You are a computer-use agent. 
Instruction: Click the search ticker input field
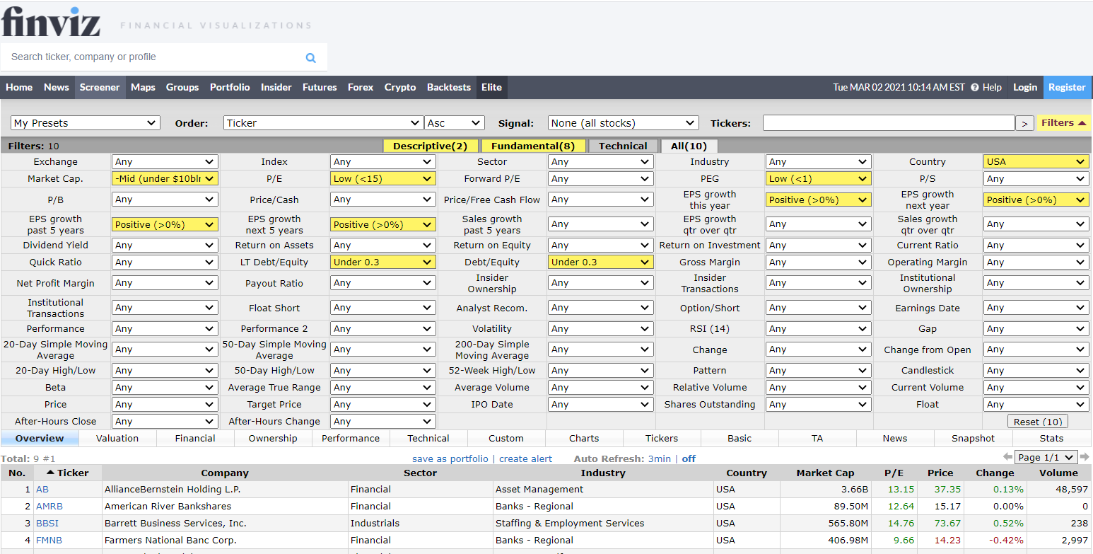152,57
